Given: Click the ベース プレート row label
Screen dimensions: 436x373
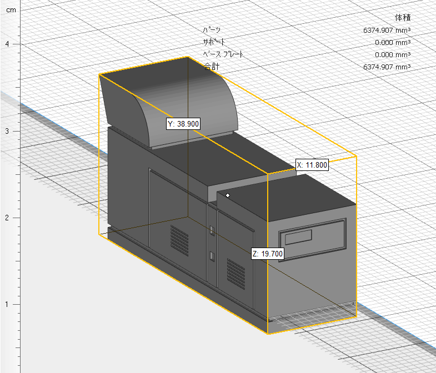Looking at the screenshot, I should coord(223,54).
